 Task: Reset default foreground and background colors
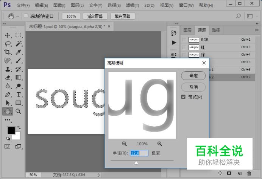pos(8,138)
